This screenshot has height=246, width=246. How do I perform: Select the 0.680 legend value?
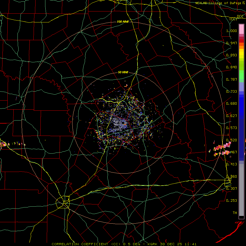pos(232,104)
